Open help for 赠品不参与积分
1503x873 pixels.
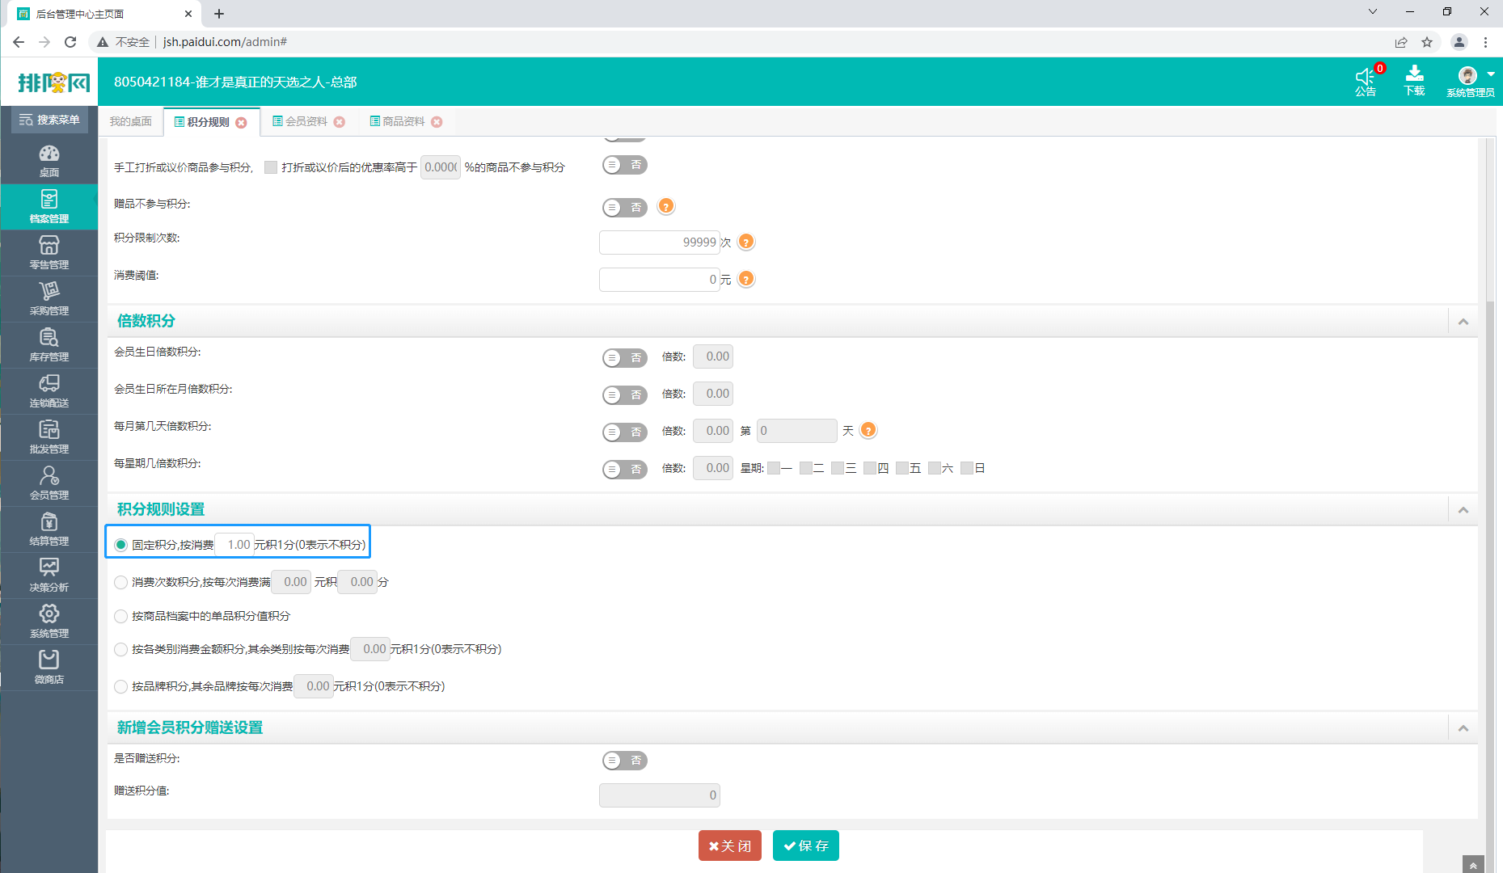point(666,206)
